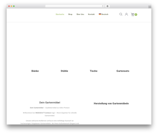Open the Gartensets category
Screen dimensions: 158x134
(x=123, y=71)
